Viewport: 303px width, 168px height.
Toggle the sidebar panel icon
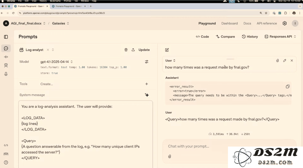tap(6, 37)
